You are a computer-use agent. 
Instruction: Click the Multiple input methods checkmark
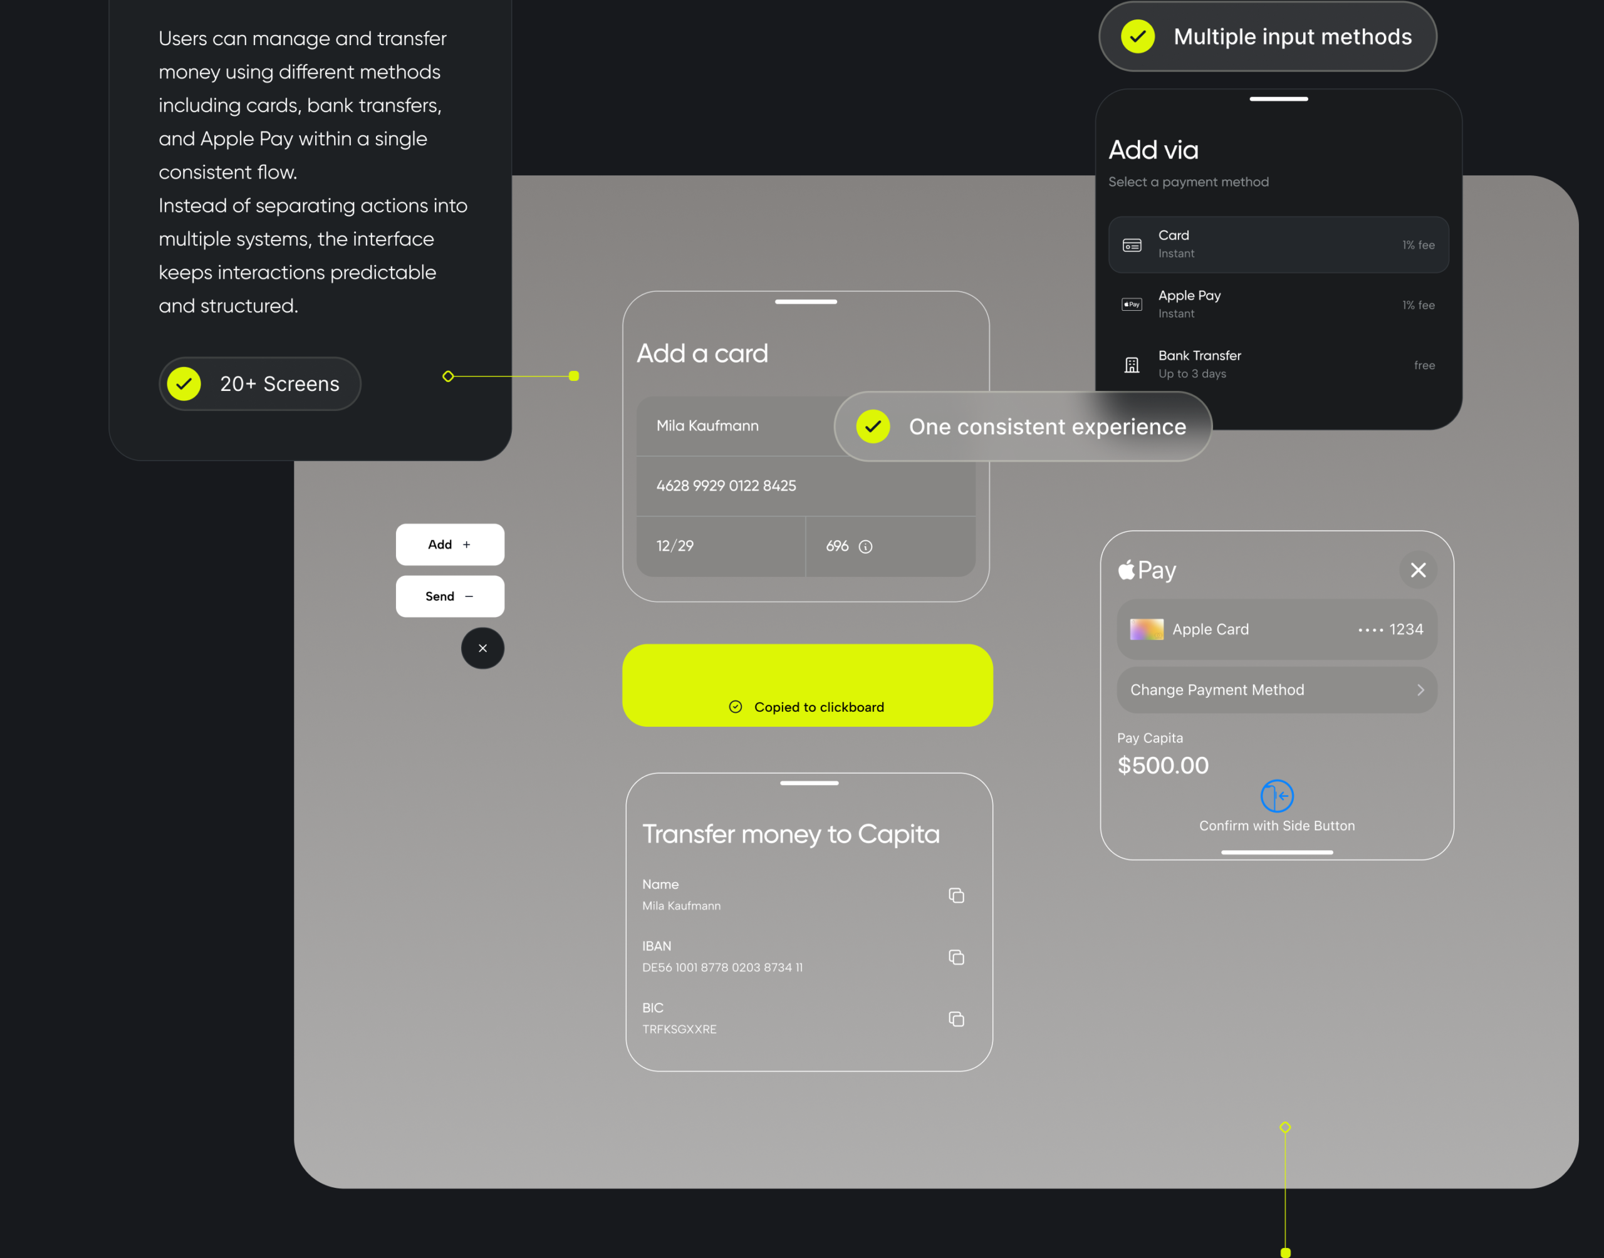click(1138, 37)
